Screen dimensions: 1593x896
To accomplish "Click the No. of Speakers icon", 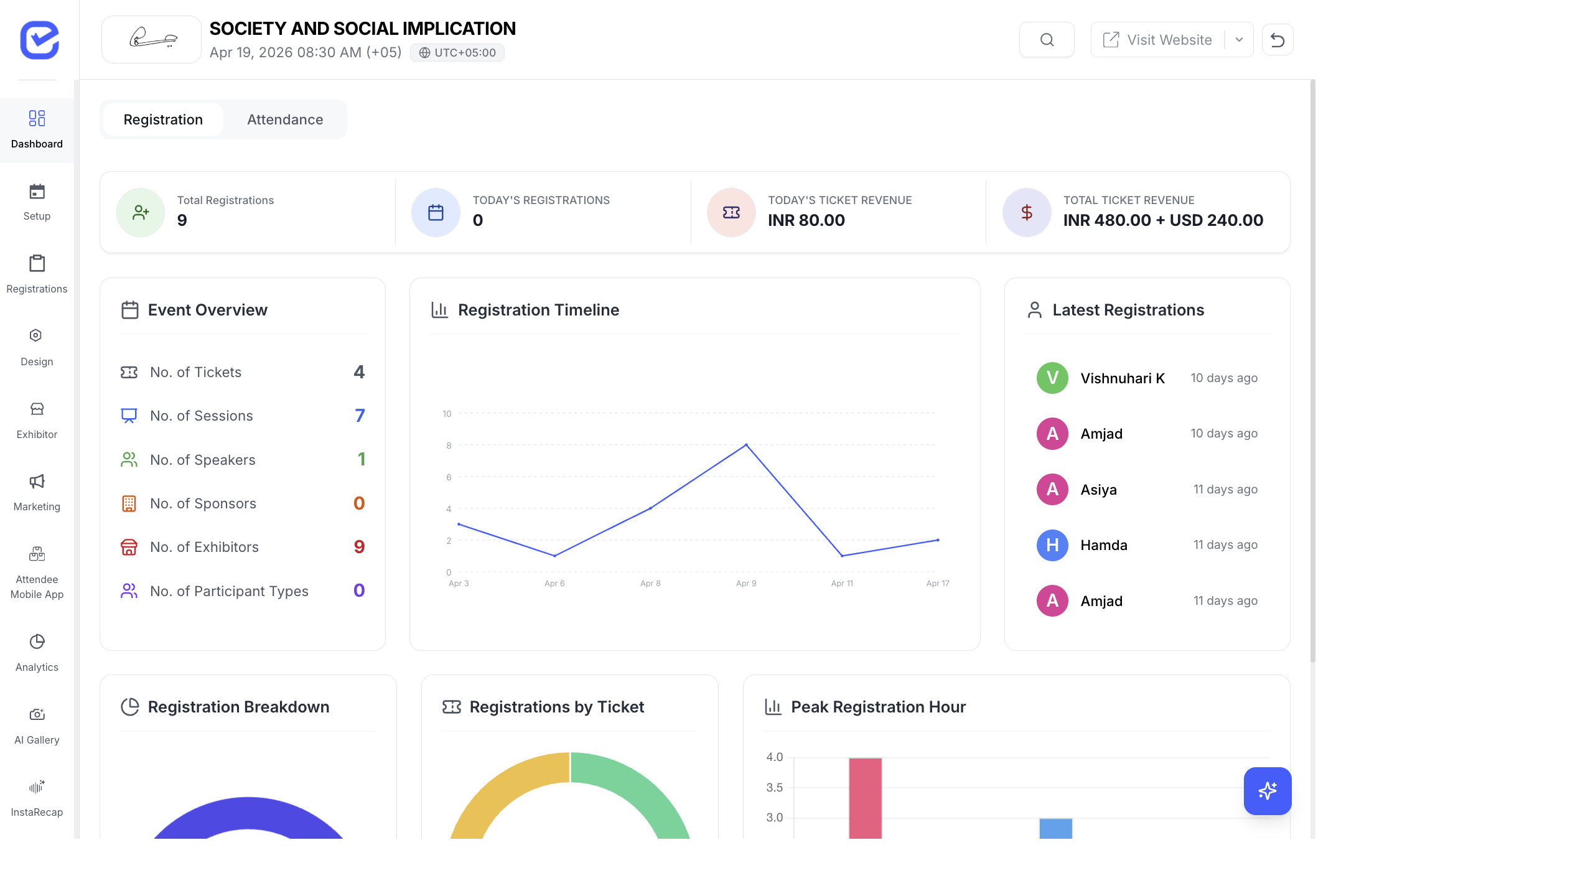I will (129, 460).
